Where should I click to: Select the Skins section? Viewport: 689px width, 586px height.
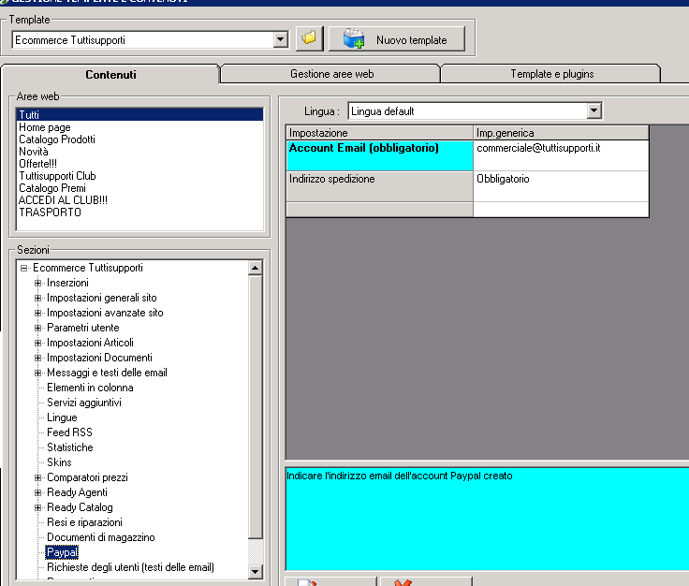coord(59,462)
